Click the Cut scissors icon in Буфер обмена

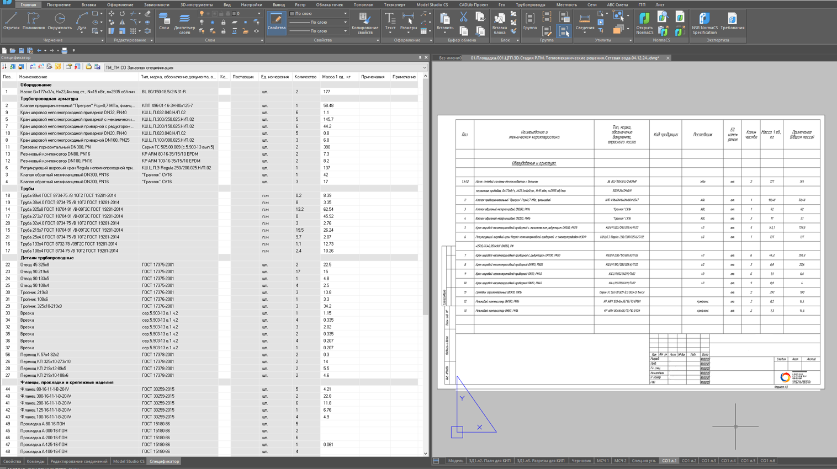(464, 17)
